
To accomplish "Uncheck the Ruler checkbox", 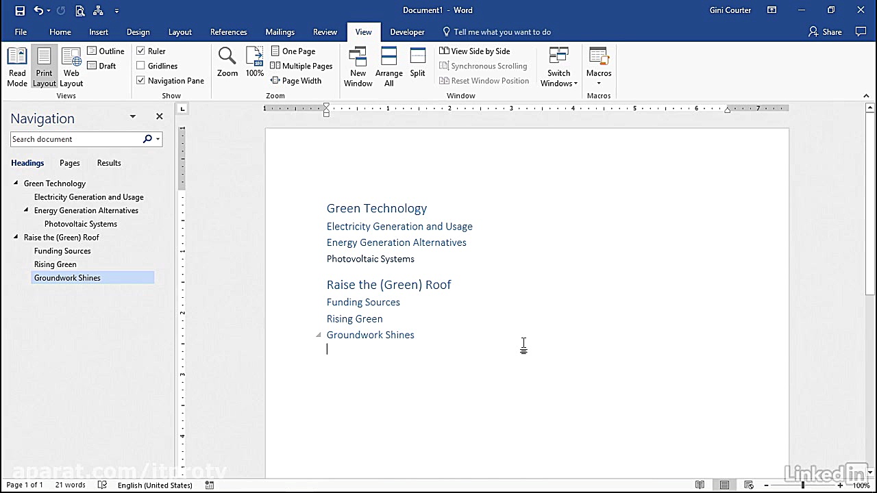I will pos(140,51).
